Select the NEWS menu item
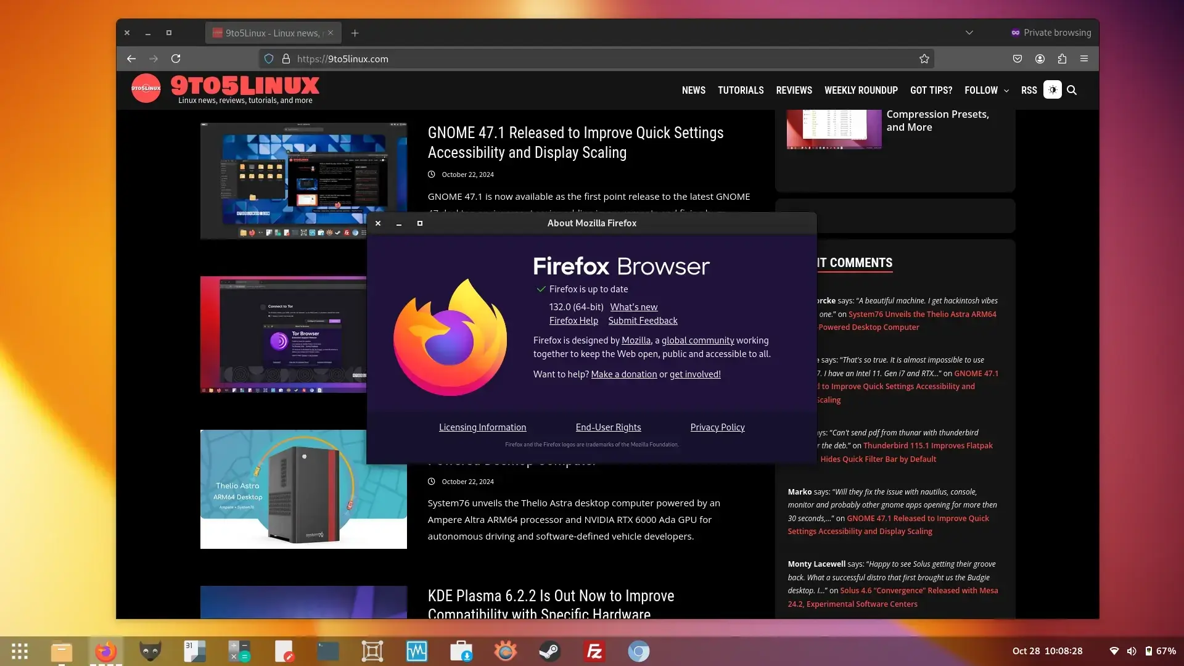The image size is (1184, 666). pos(693,89)
